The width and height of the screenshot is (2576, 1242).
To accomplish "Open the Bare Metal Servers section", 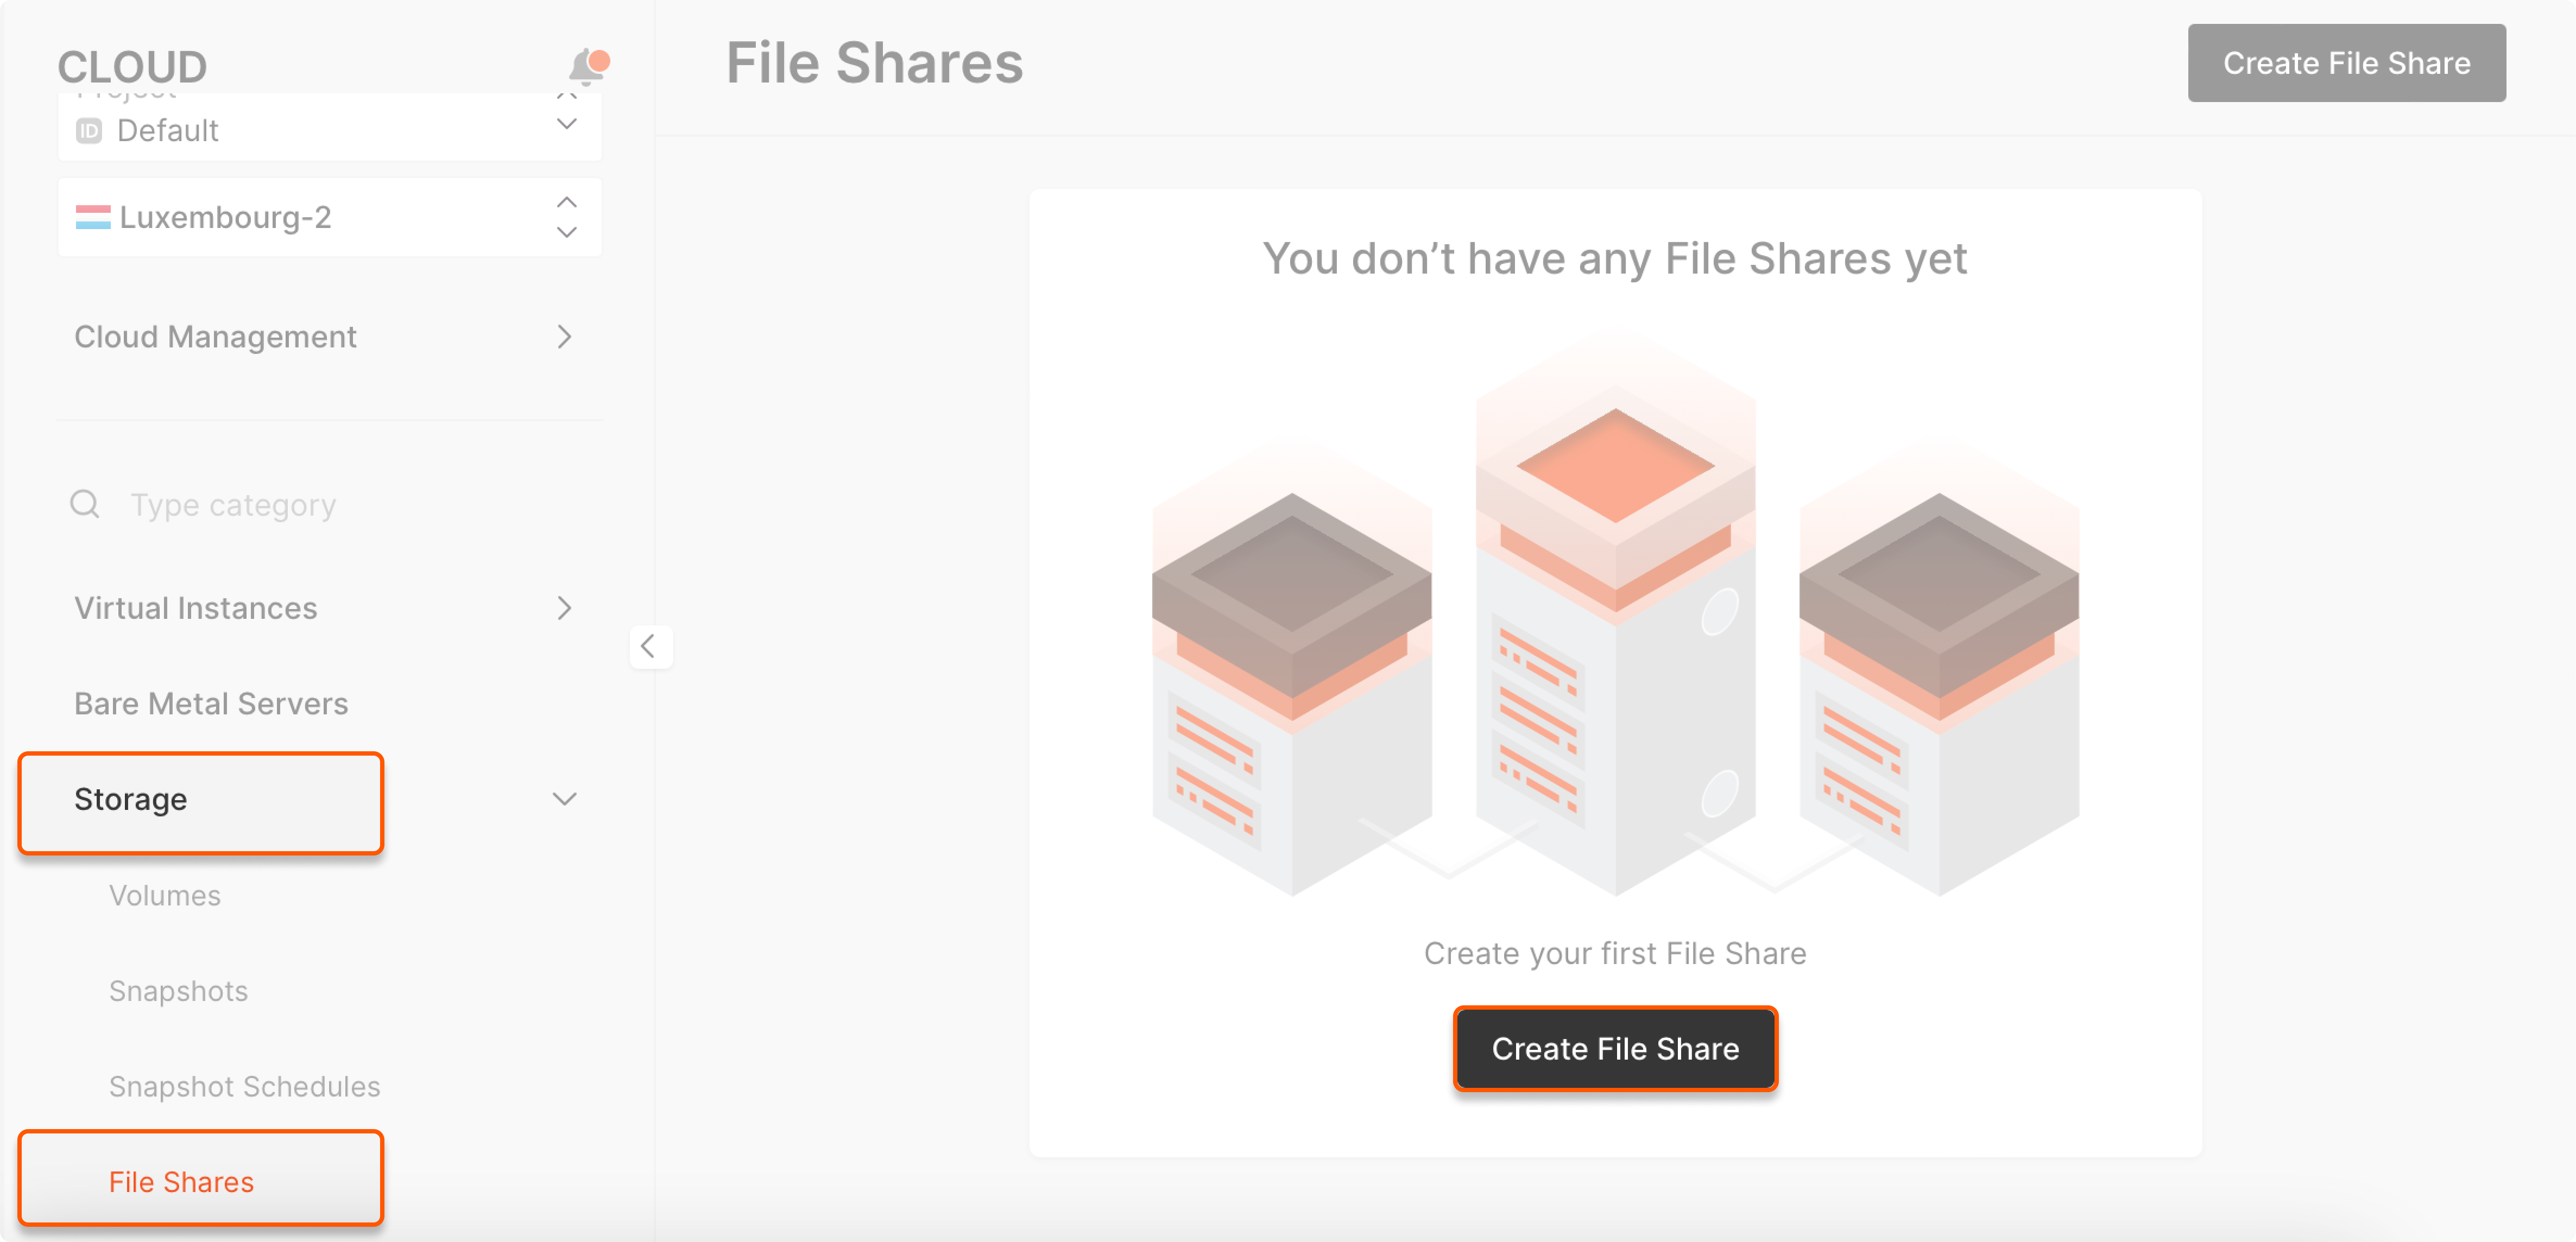I will (210, 703).
